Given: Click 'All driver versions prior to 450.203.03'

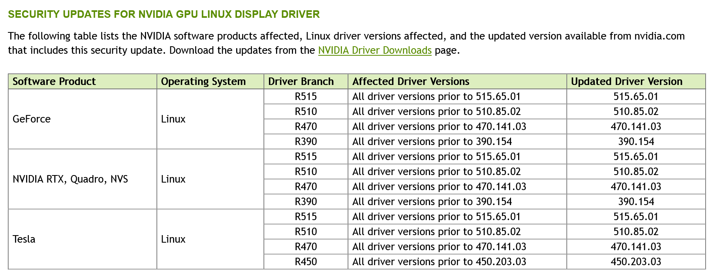Looking at the screenshot, I should (457, 262).
